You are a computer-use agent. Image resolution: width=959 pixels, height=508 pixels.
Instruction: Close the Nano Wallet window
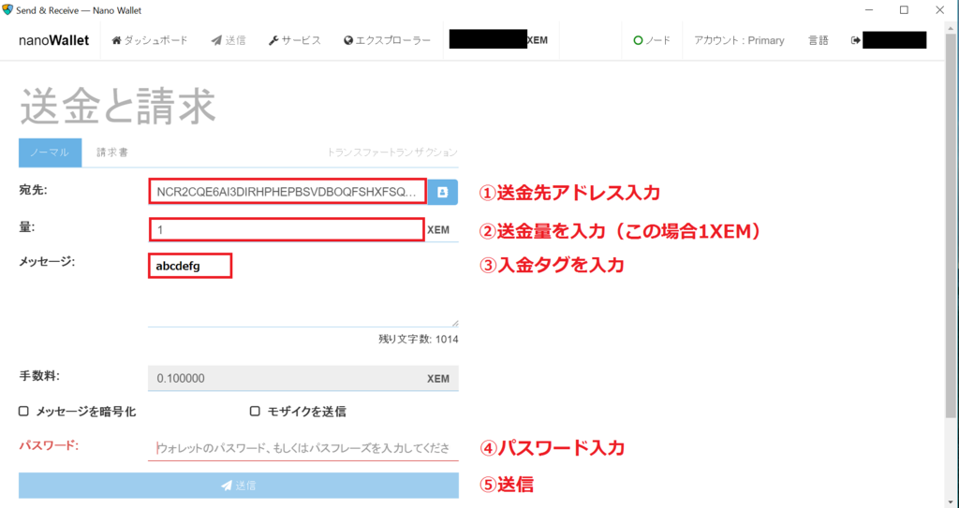coord(940,9)
